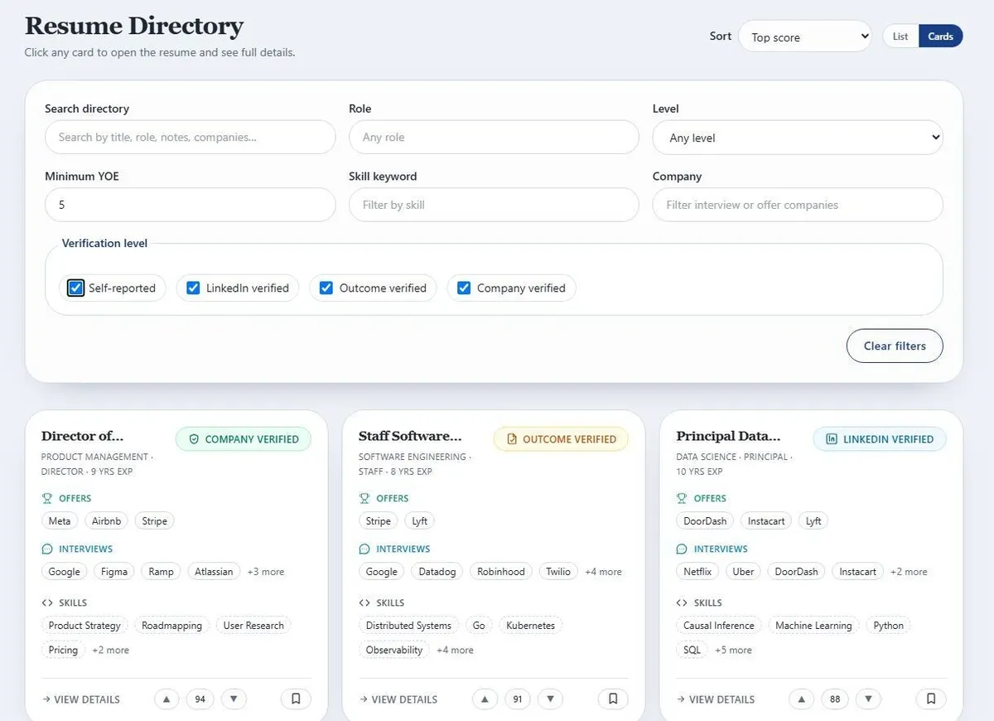Downvote the Director of Product resume card
The width and height of the screenshot is (994, 721).
[234, 699]
